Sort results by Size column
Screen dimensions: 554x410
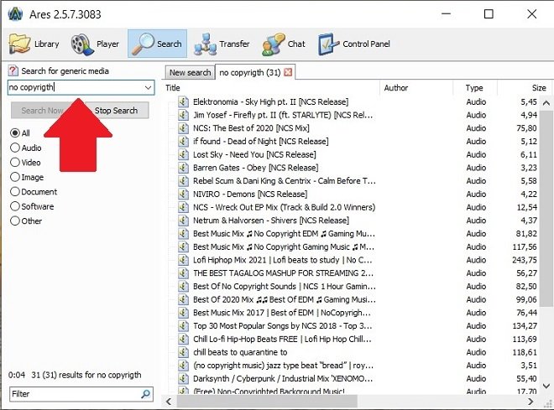(x=524, y=88)
